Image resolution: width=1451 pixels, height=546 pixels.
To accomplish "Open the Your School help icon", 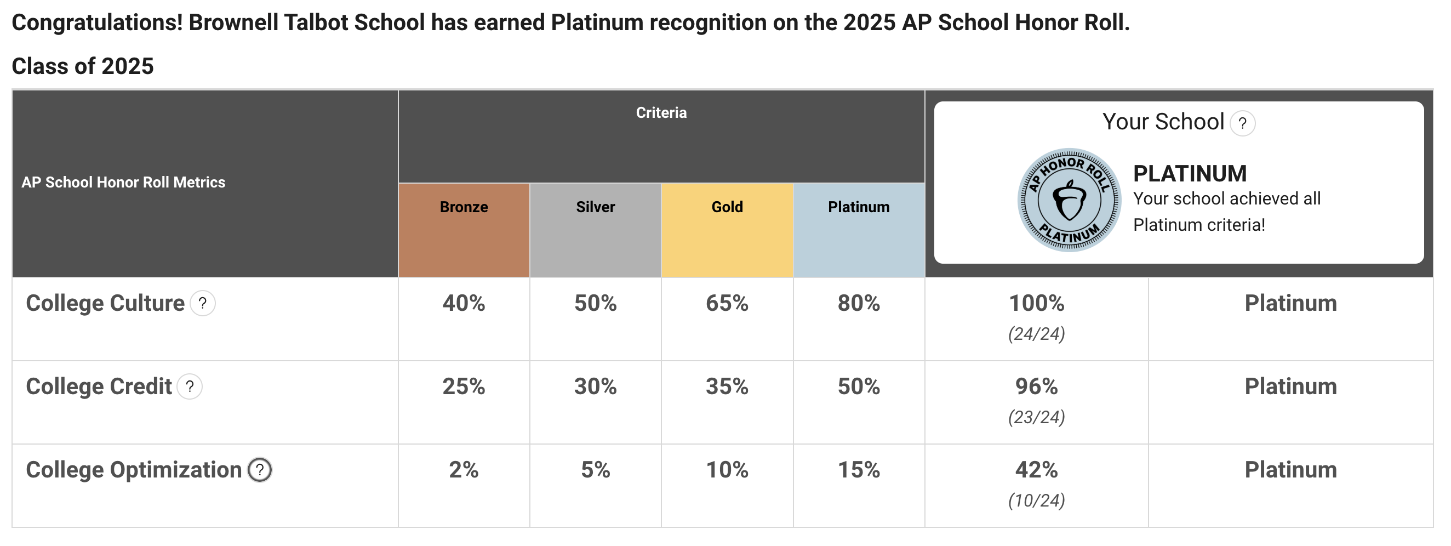I will point(1242,123).
